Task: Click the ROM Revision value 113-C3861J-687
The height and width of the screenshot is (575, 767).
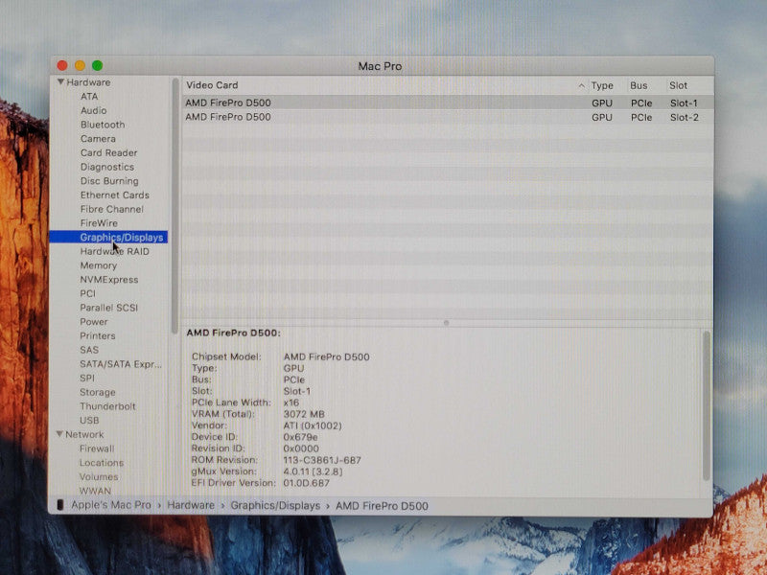Action: coord(322,460)
